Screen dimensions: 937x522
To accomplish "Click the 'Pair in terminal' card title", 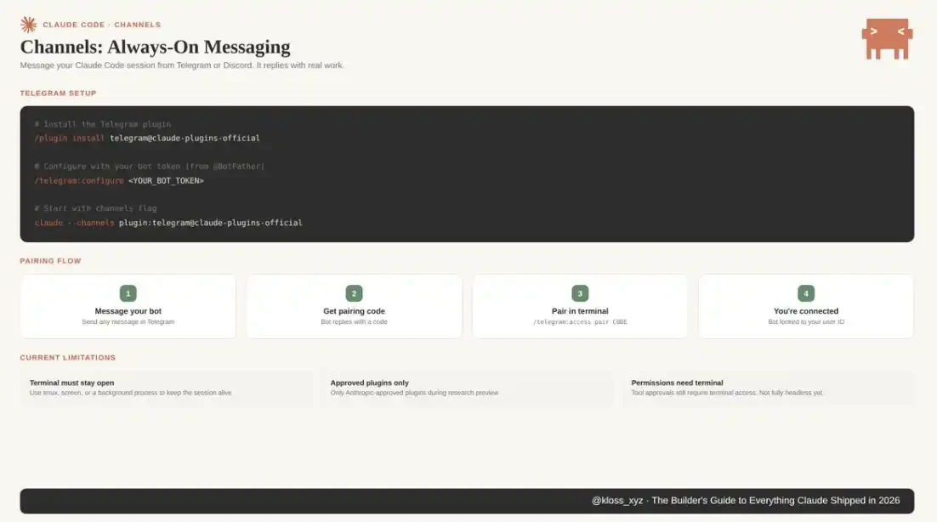I will tap(580, 311).
